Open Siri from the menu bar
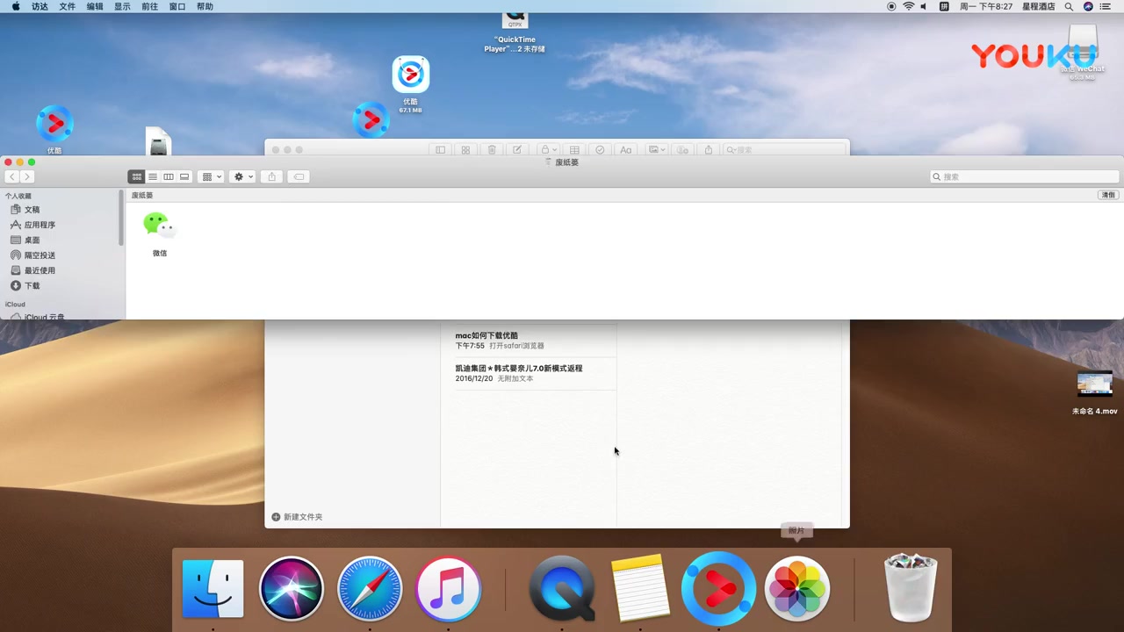1124x632 pixels. pos(1088,6)
